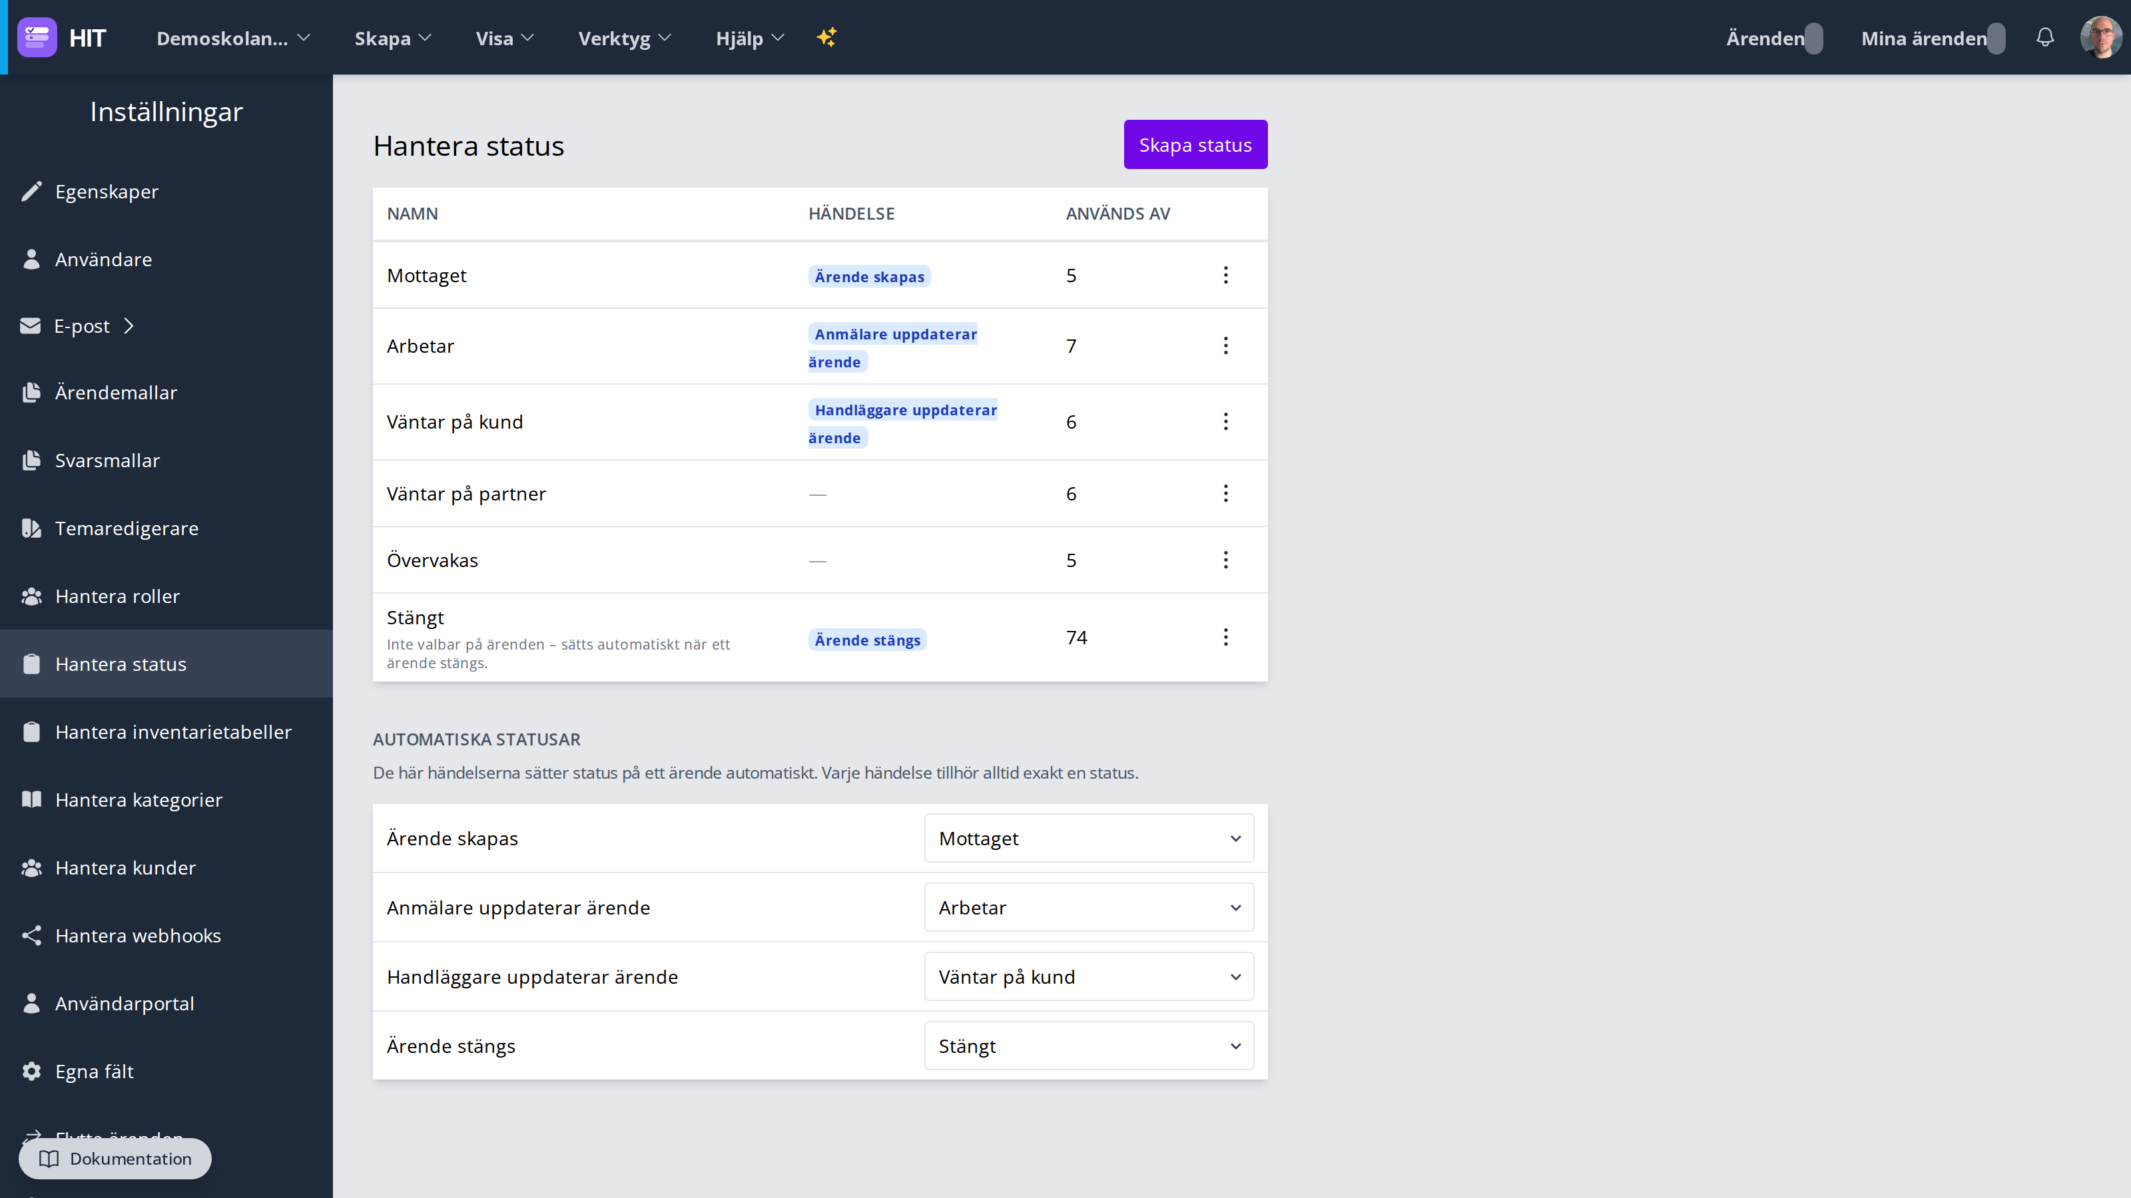Click usage count 7 for Arbetar
Viewport: 2131px width, 1198px height.
pyautogui.click(x=1071, y=345)
